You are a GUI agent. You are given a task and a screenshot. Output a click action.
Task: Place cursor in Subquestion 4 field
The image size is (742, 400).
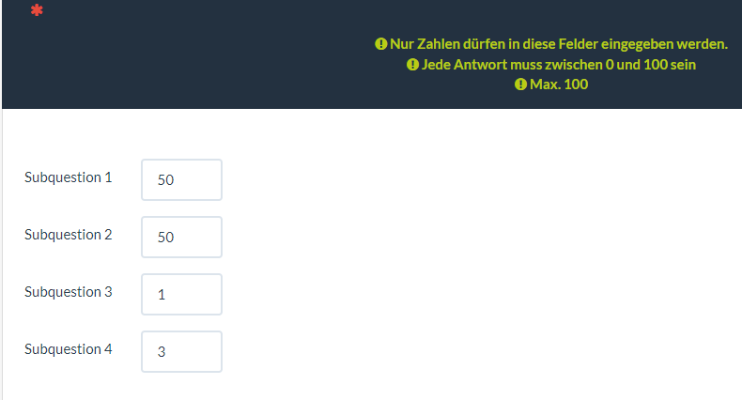point(181,351)
